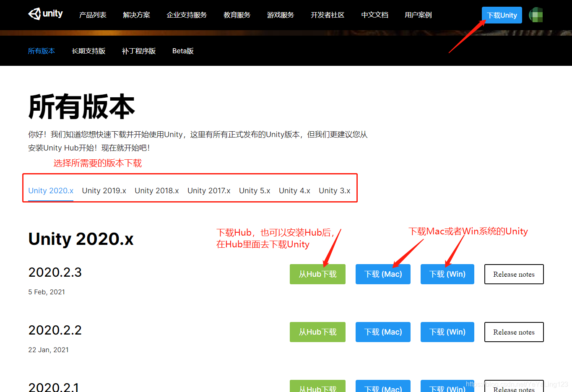Open the 开发者社区 menu
The image size is (572, 392).
pos(328,15)
